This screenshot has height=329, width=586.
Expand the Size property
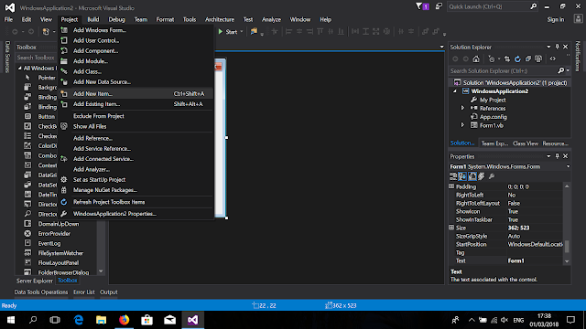click(451, 228)
